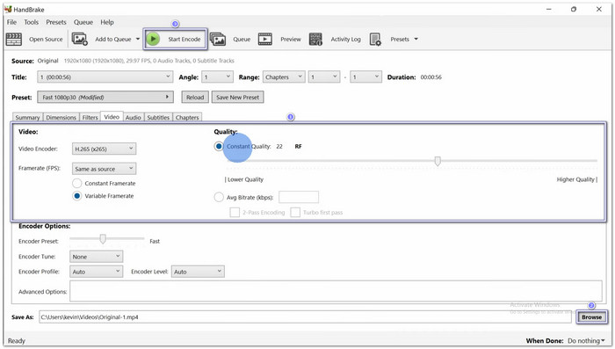The width and height of the screenshot is (615, 349).
Task: Click the Open Source film clapper icon
Action: point(14,39)
